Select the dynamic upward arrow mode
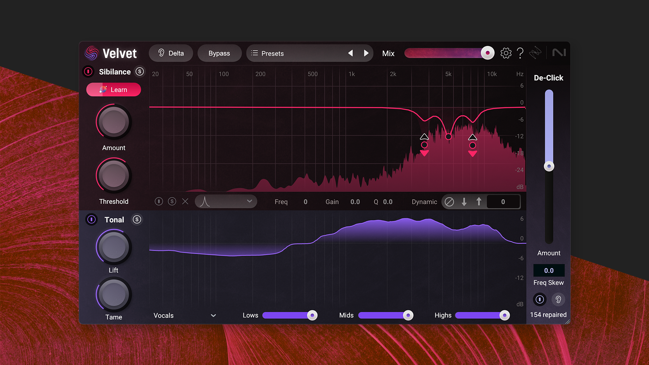This screenshot has width=649, height=365. click(479, 202)
